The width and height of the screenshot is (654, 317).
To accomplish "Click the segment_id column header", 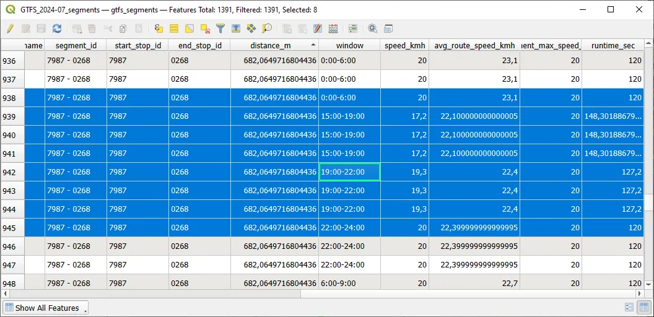I will (x=76, y=45).
